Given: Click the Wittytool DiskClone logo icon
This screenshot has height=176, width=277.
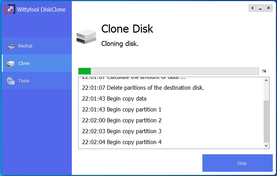Looking at the screenshot, I should click(10, 9).
